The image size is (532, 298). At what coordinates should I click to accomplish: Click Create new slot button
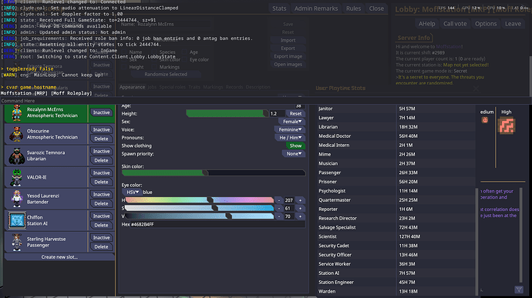click(x=59, y=257)
